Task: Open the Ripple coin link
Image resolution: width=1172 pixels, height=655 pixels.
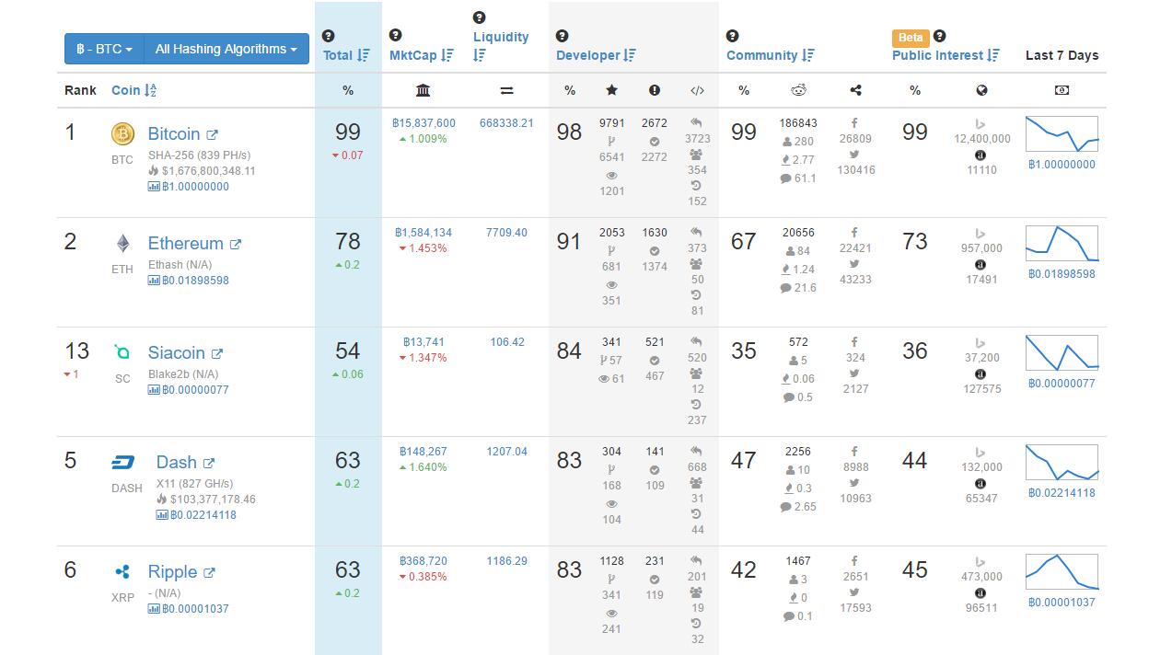Action: [x=173, y=571]
